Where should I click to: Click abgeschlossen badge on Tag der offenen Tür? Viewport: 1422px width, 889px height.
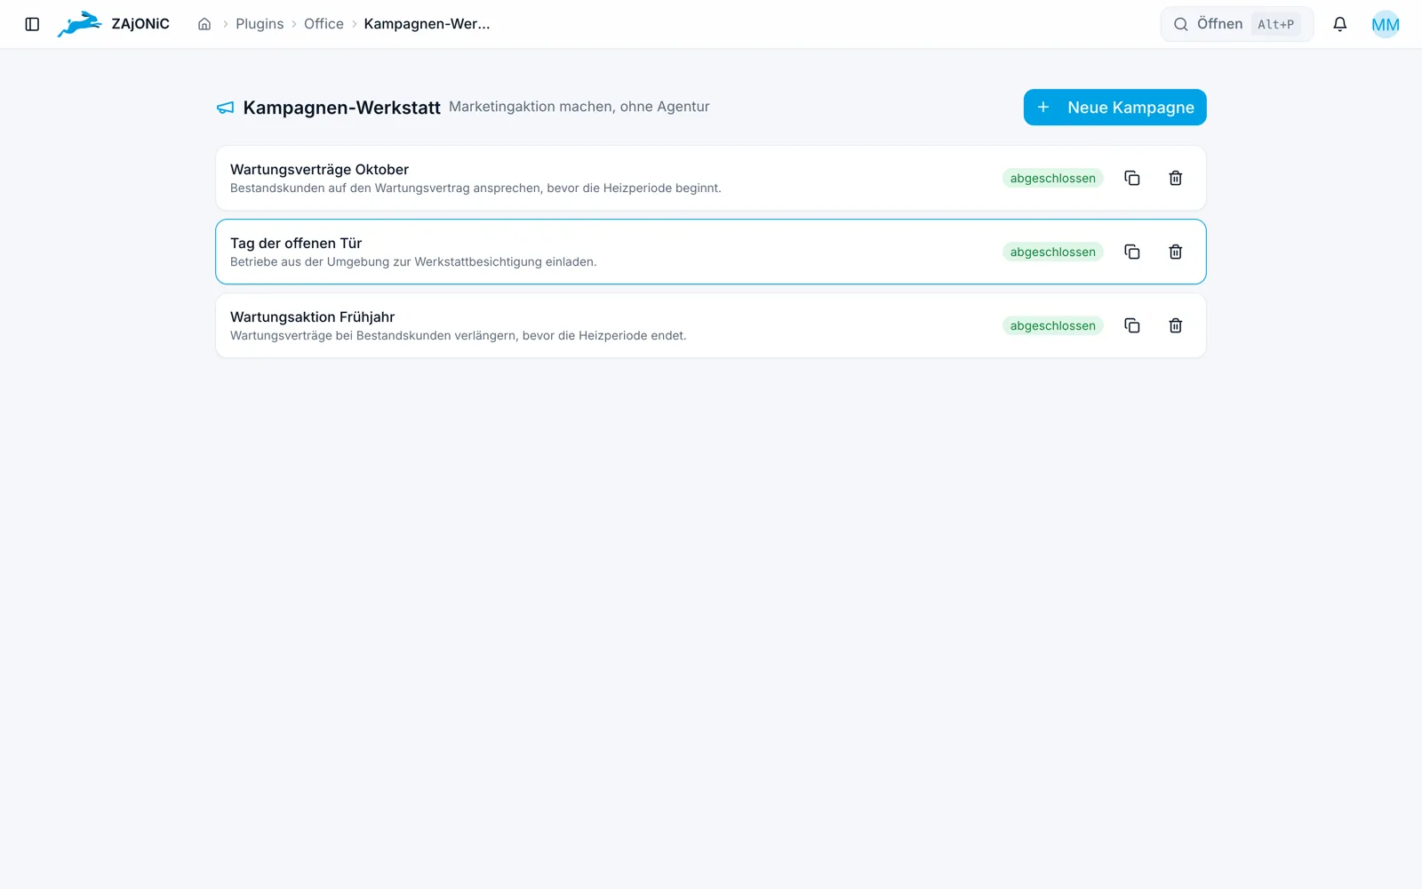click(1052, 252)
